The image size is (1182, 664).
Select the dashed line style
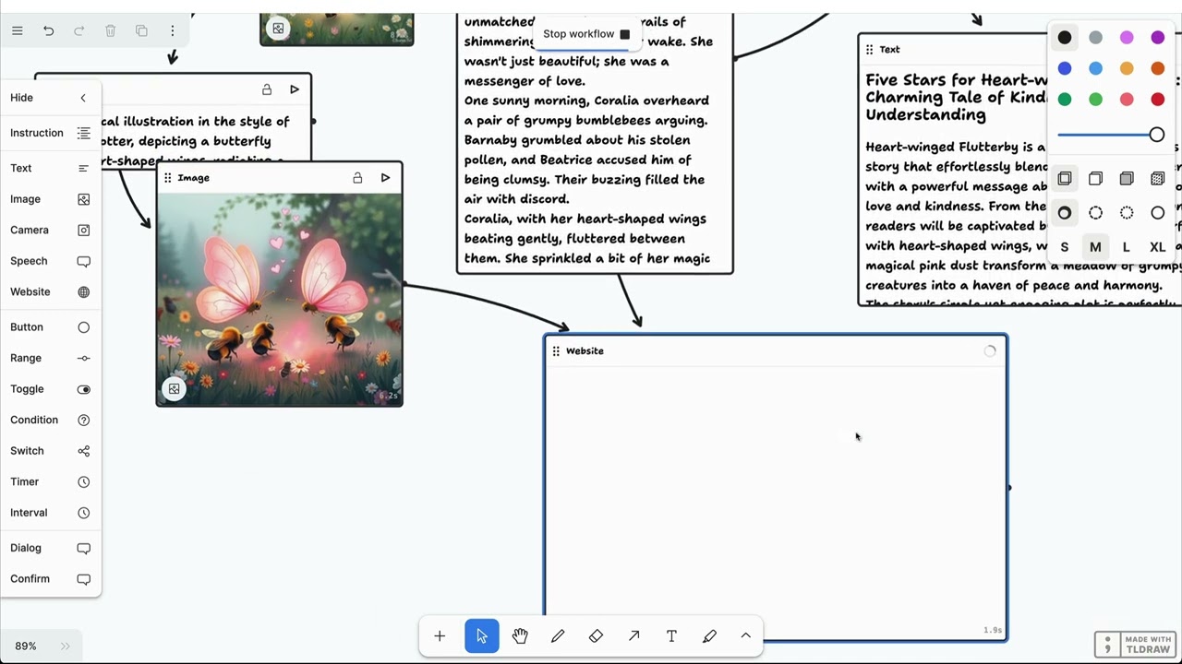pos(1095,213)
